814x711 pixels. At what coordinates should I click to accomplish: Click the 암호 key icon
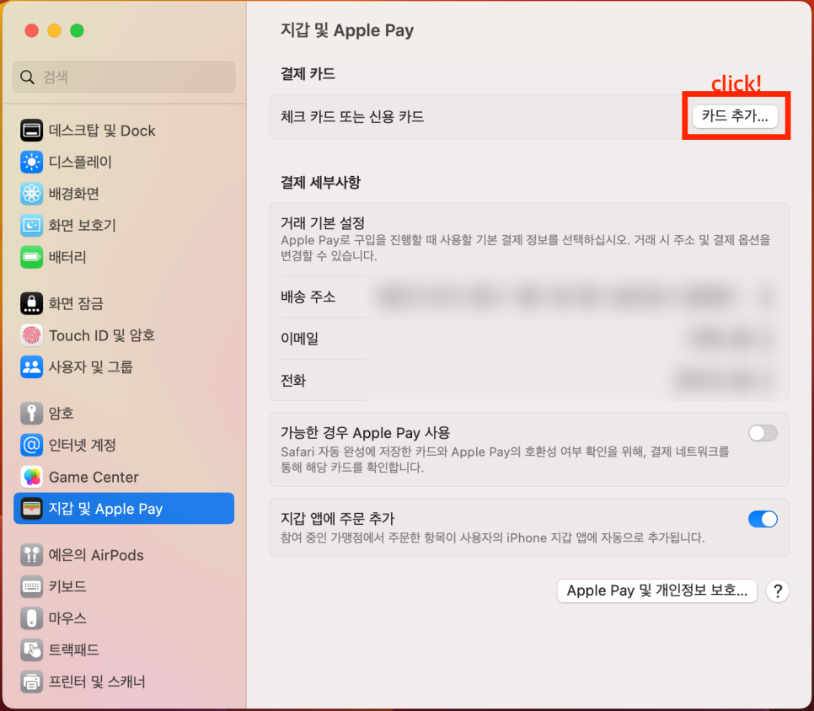pos(31,413)
